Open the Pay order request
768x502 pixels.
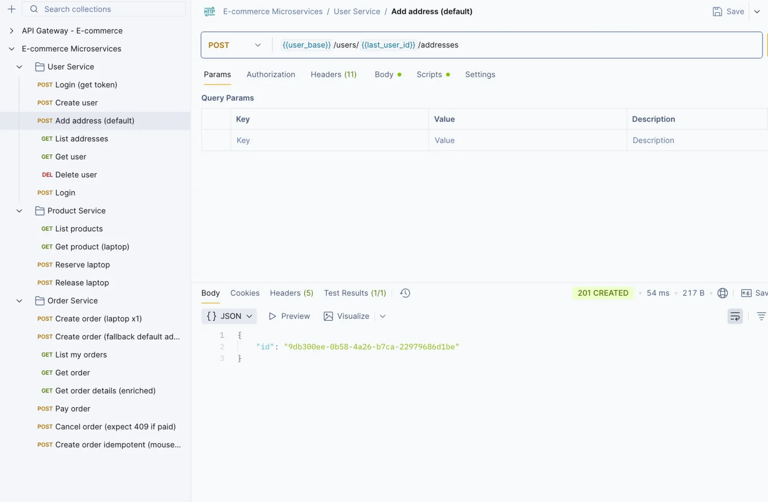[x=72, y=409]
